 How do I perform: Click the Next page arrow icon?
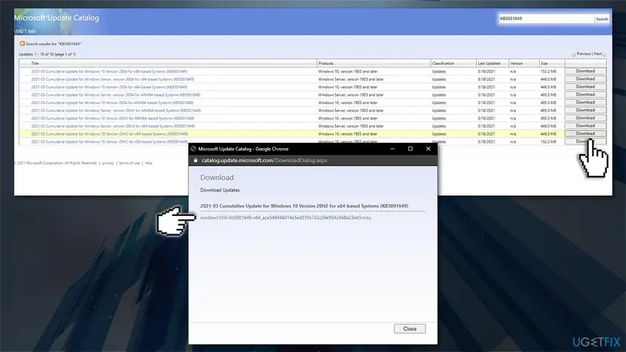click(x=604, y=54)
